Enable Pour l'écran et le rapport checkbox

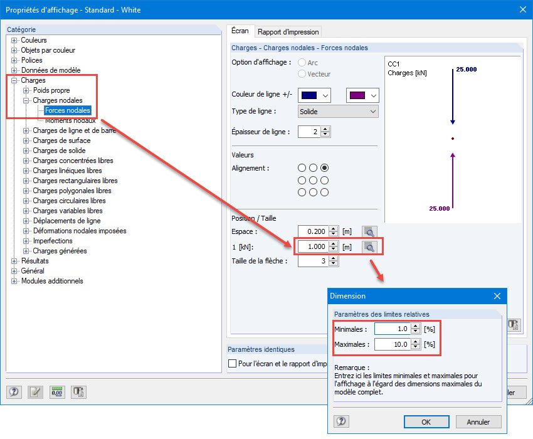click(233, 364)
